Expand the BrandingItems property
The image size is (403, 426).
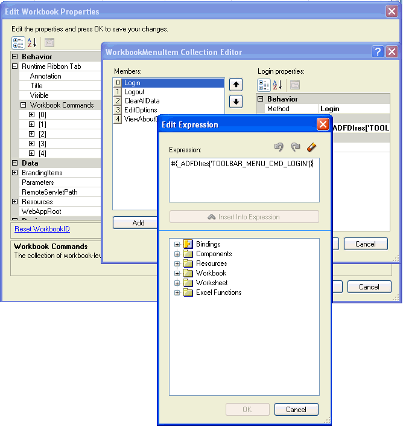(x=15, y=173)
